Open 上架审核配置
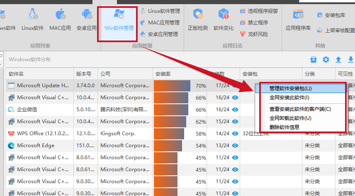This screenshot has height=196, width=355. click(x=336, y=30)
